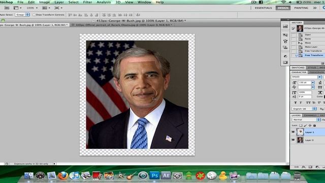This screenshot has width=325, height=183.
Task: Click the distribute horizontal centers icon
Action: click(x=125, y=15)
